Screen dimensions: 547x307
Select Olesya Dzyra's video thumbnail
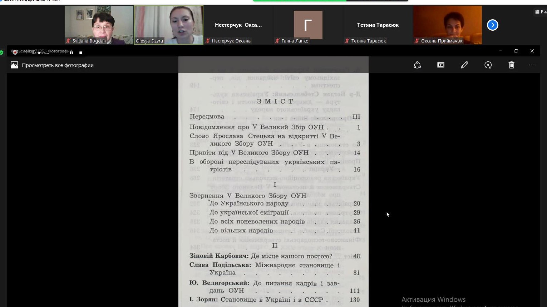tap(169, 25)
